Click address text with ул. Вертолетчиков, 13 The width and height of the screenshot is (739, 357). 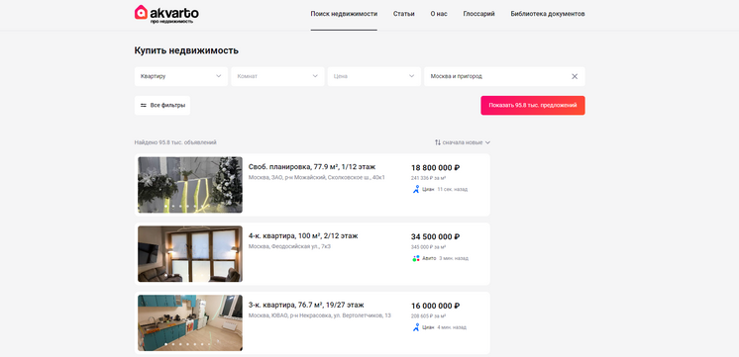(320, 315)
